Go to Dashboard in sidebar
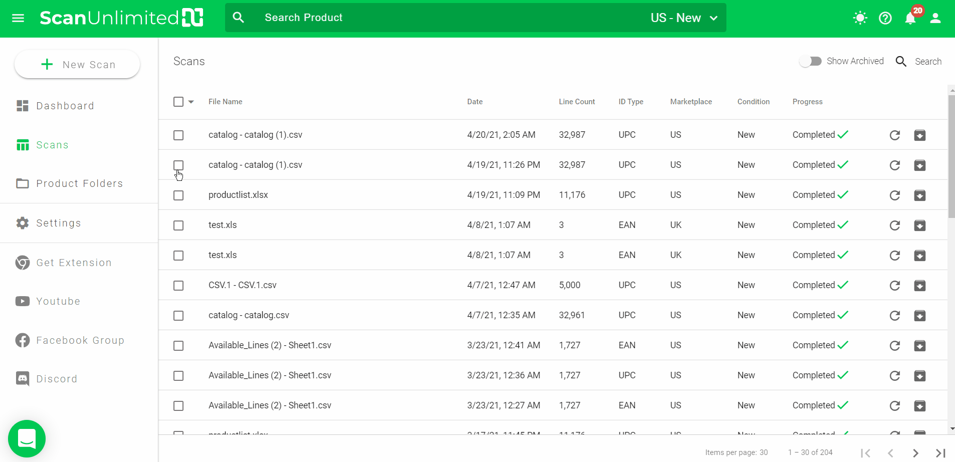 [x=65, y=106]
